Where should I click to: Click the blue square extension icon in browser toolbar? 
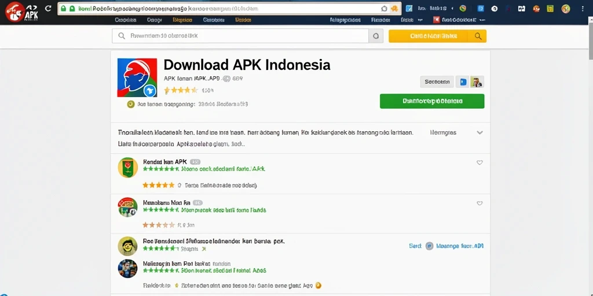[481, 8]
